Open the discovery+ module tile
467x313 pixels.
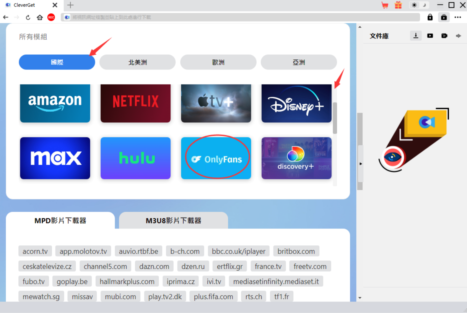296,158
